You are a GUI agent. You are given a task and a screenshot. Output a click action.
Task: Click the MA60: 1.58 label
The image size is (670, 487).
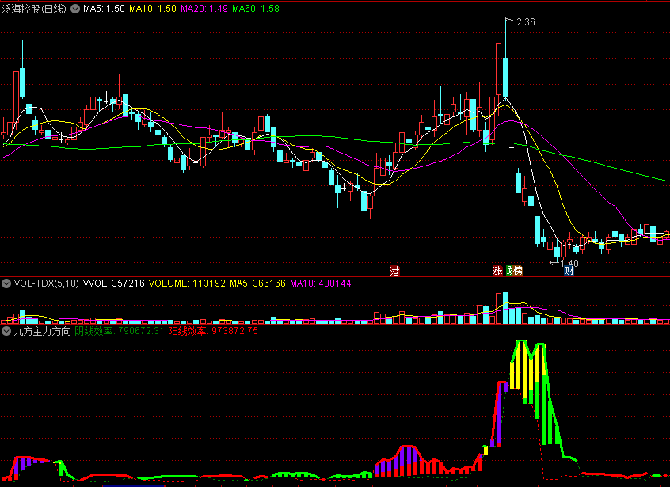pos(256,9)
